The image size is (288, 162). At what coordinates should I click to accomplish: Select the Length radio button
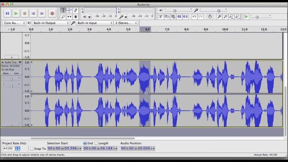(x=96, y=143)
